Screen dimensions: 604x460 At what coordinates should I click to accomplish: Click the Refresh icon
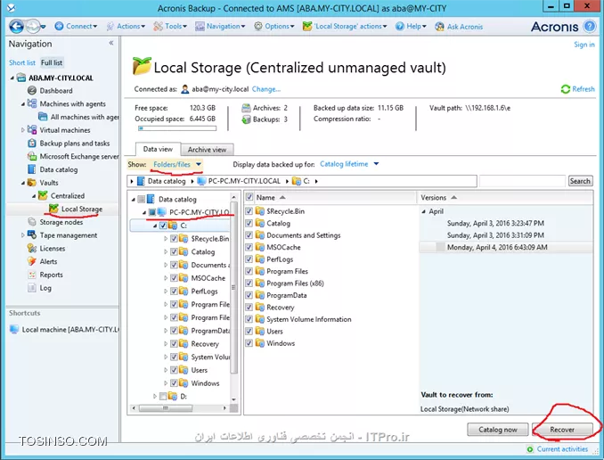pos(565,89)
